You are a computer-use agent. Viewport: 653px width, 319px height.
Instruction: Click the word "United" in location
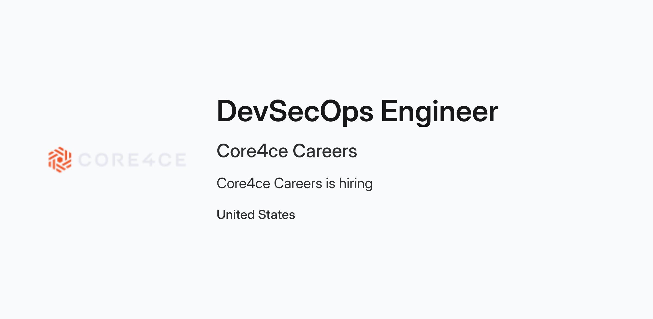pyautogui.click(x=236, y=215)
